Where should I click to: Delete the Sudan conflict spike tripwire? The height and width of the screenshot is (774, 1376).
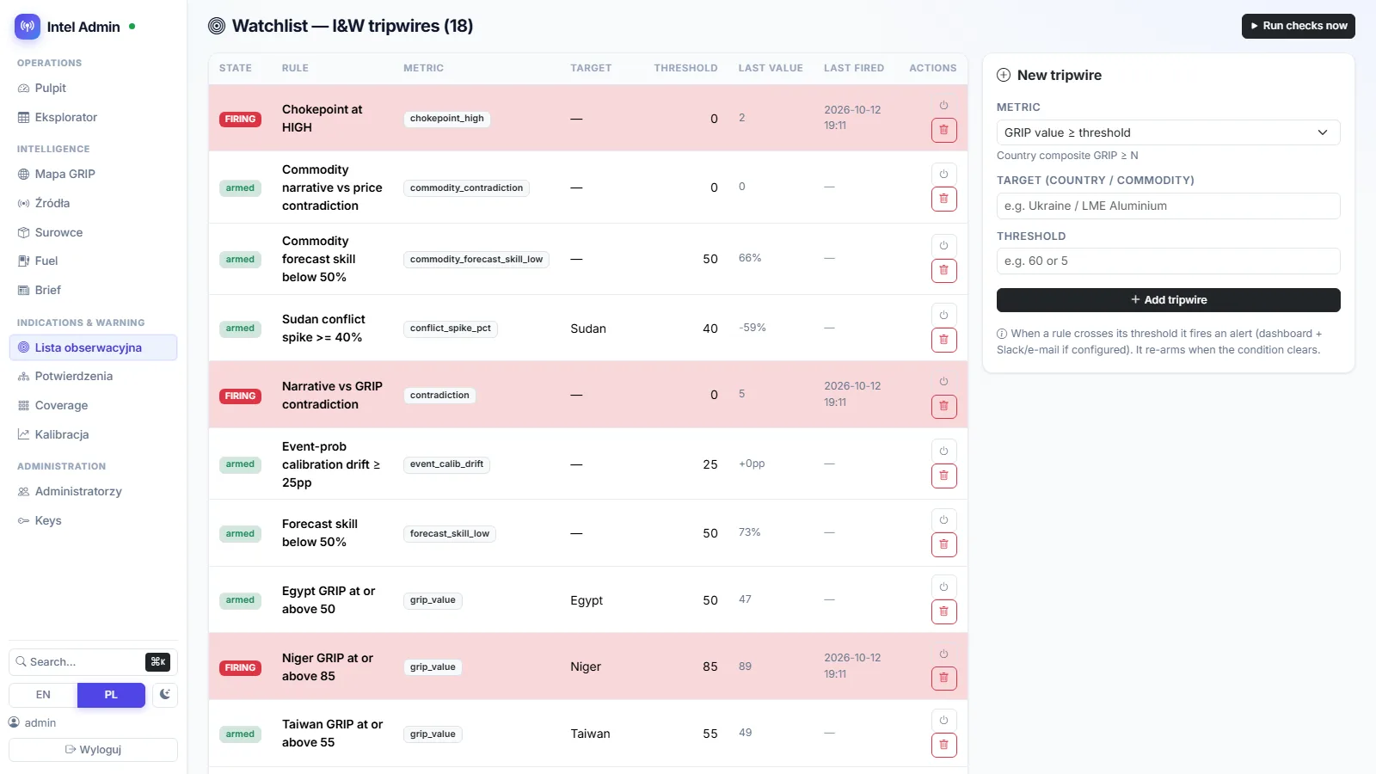943,340
